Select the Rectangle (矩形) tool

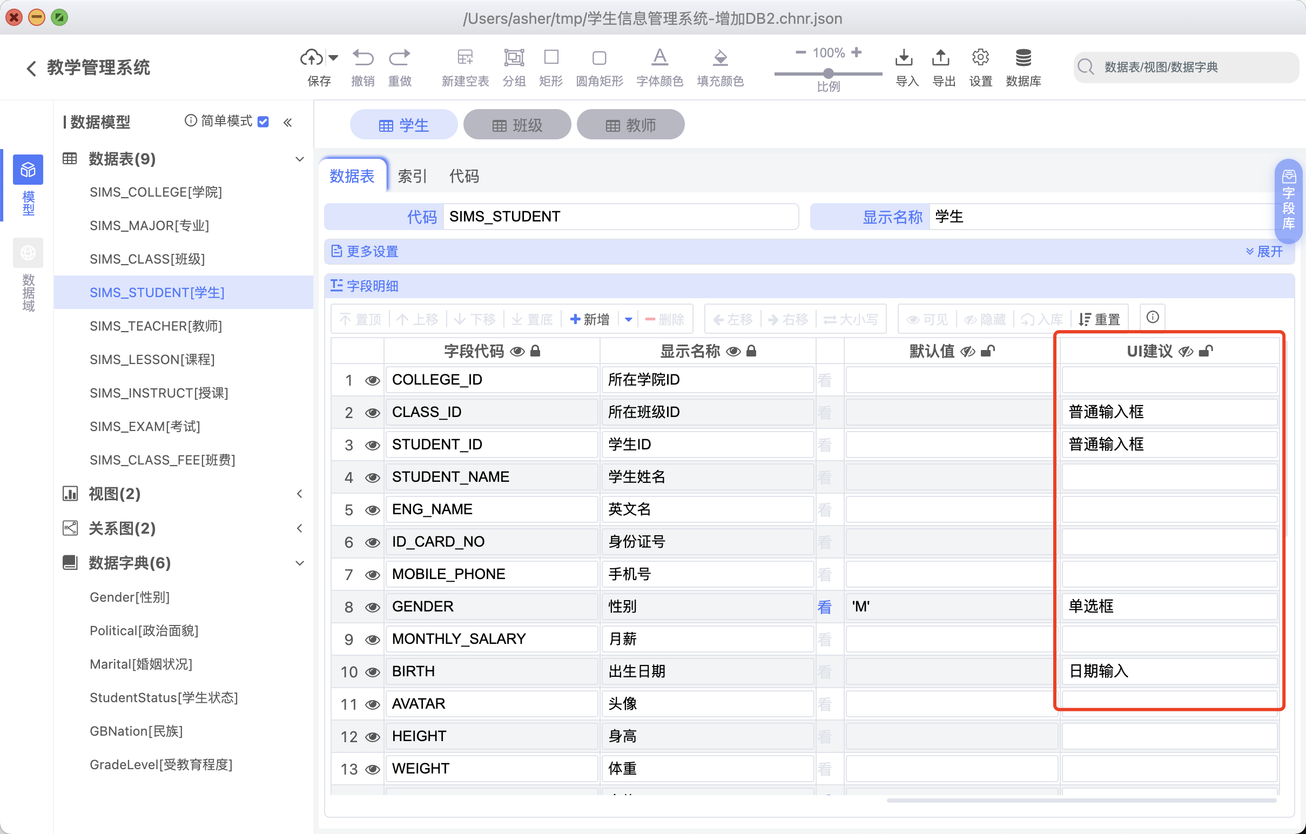click(551, 57)
